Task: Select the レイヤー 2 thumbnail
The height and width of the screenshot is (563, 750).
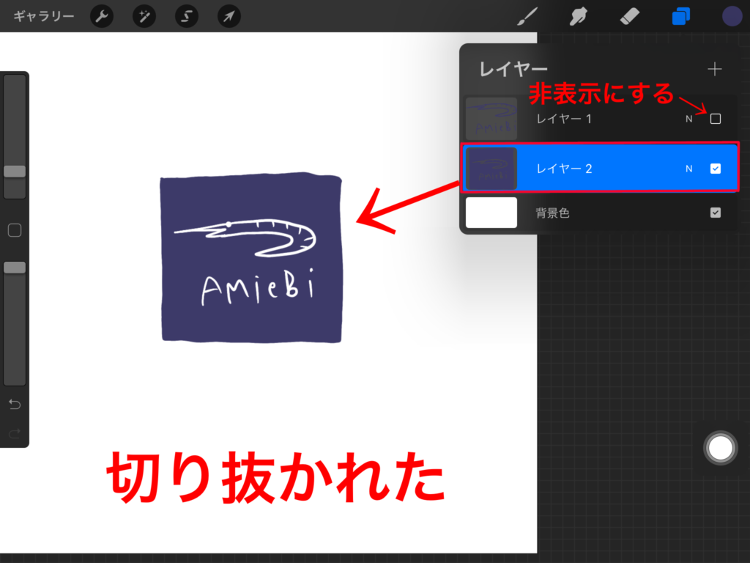Action: click(491, 169)
